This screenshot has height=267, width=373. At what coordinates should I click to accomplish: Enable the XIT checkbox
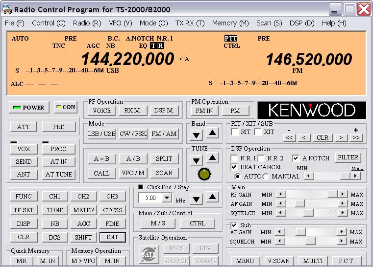258,132
